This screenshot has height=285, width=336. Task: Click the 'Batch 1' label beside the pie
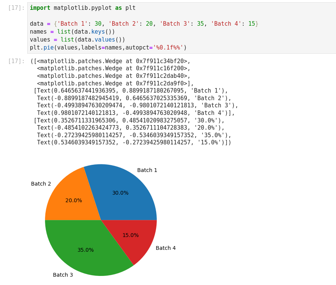pyautogui.click(x=147, y=170)
